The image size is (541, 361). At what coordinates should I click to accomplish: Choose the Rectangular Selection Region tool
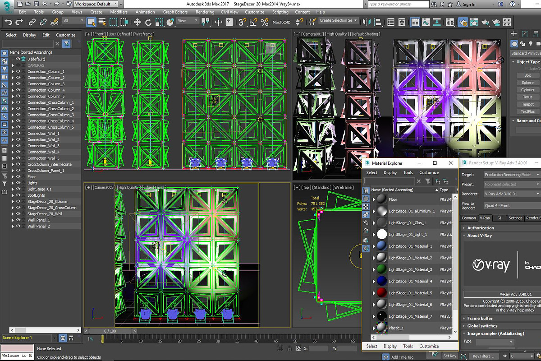tap(113, 22)
